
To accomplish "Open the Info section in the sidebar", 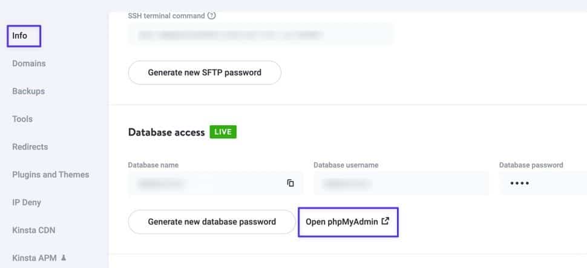I will [x=20, y=36].
